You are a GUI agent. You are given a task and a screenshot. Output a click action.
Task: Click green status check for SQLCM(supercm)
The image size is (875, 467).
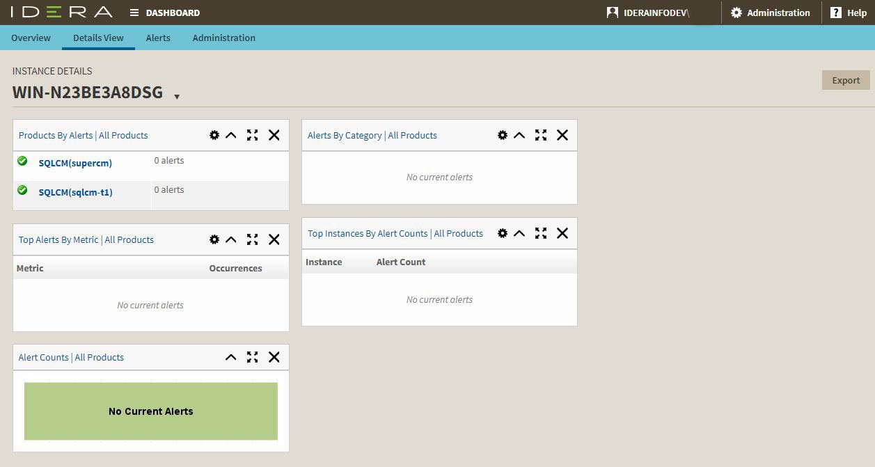coord(22,161)
